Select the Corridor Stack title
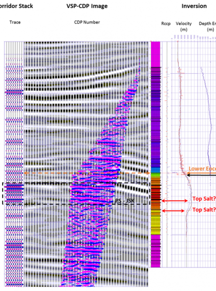The image size is (216, 291). [16, 6]
